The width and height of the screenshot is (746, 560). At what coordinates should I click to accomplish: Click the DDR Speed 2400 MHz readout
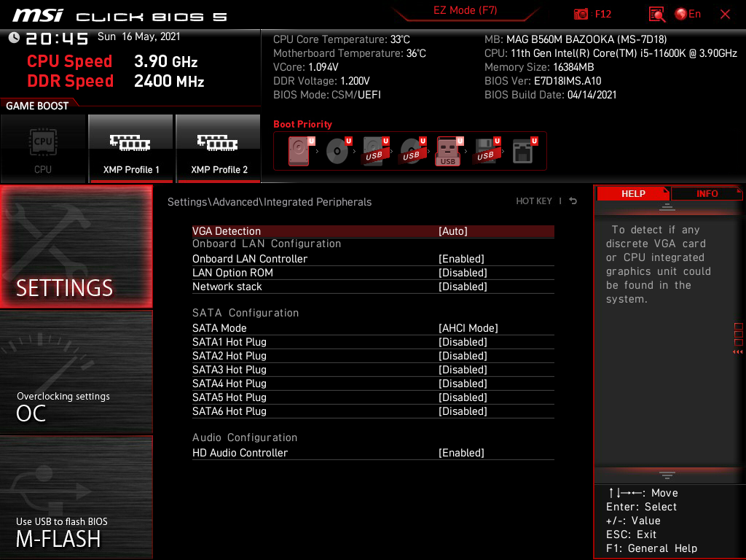coord(116,81)
